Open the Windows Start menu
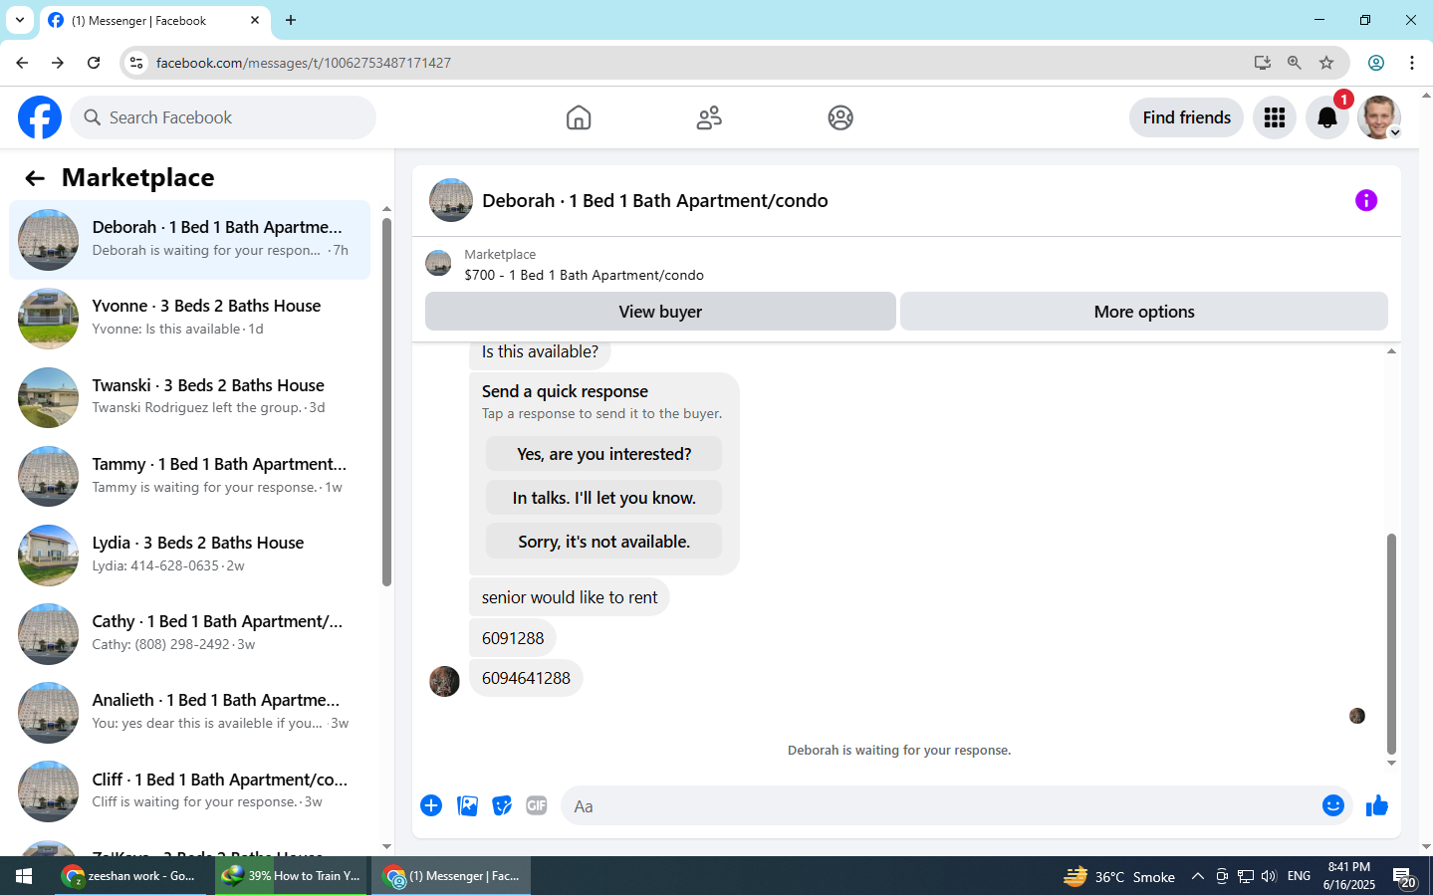 coord(24,876)
